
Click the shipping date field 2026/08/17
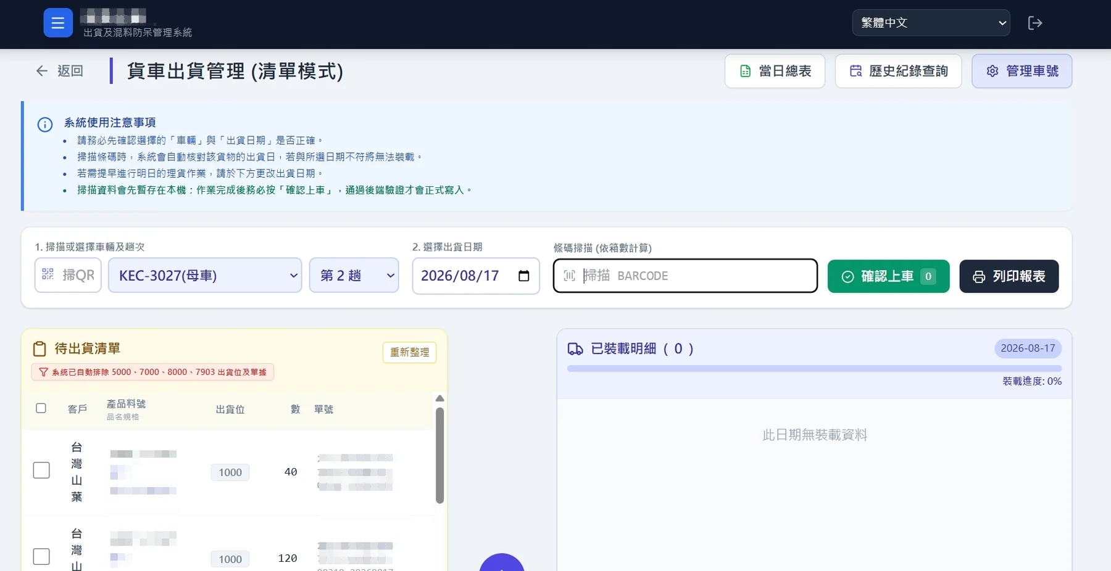click(x=476, y=276)
